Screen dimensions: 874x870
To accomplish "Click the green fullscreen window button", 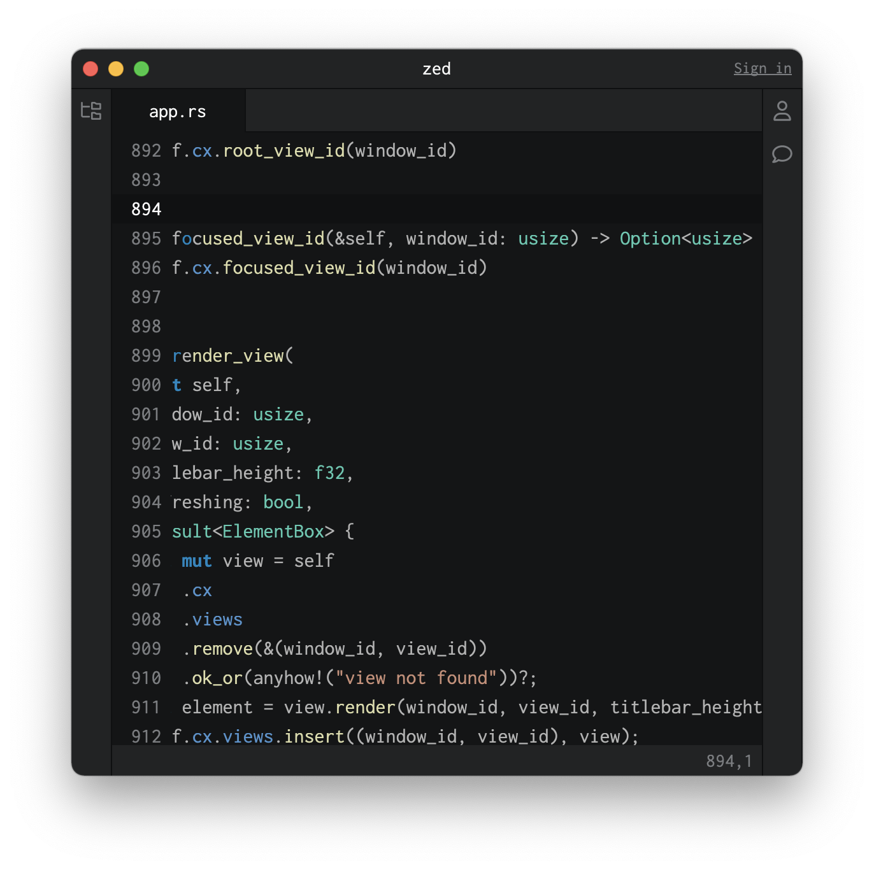I will [x=141, y=69].
